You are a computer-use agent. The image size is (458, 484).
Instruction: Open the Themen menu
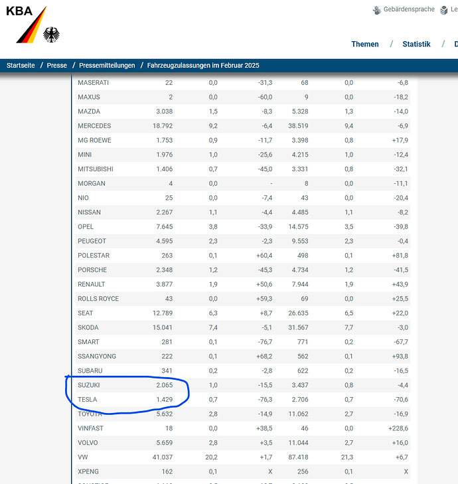pyautogui.click(x=365, y=44)
